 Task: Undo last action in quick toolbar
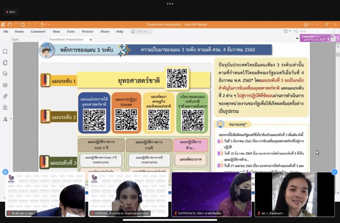(x=29, y=25)
